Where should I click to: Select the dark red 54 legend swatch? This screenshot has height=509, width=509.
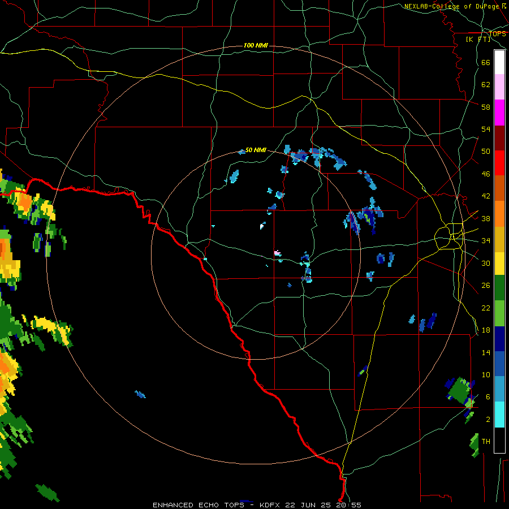pos(499,137)
